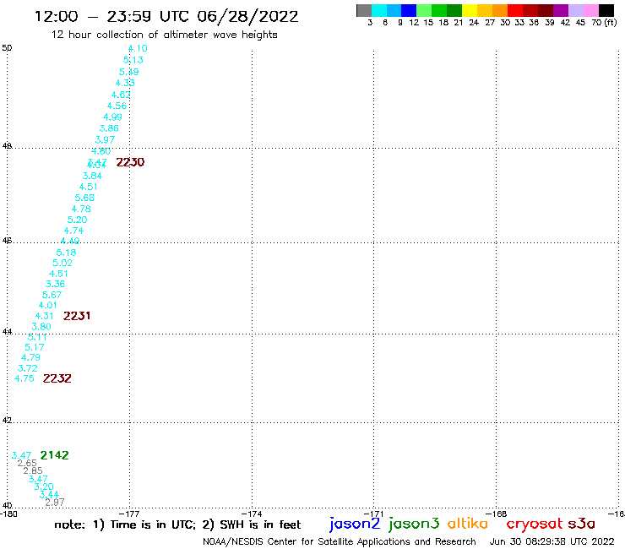Select the 5.13 wave height value
Viewport: 625px width, 549px height.
point(133,60)
